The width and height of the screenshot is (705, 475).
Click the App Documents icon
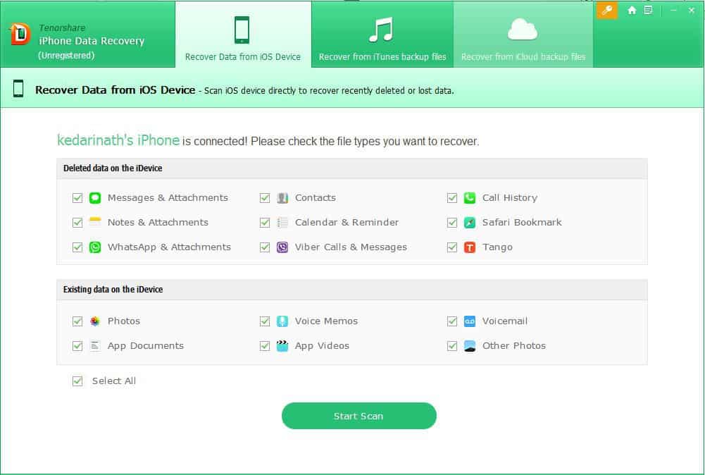[x=95, y=346]
